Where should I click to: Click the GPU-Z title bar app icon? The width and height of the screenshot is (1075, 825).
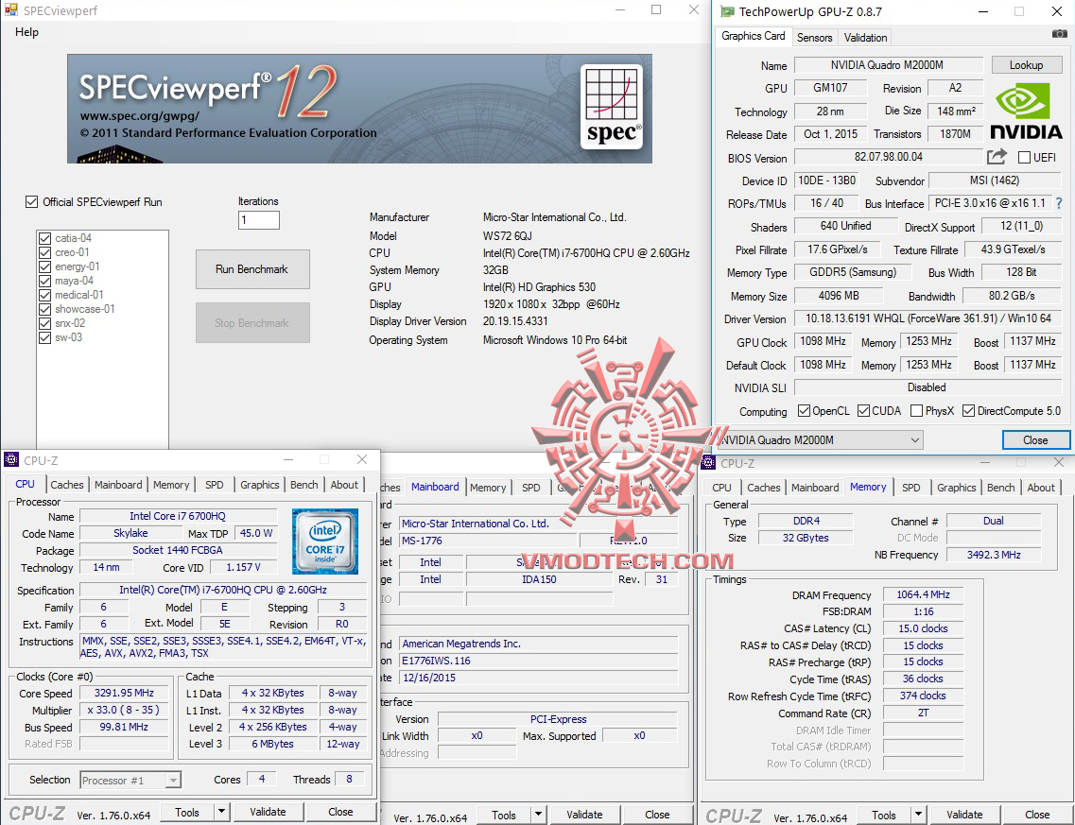click(727, 11)
